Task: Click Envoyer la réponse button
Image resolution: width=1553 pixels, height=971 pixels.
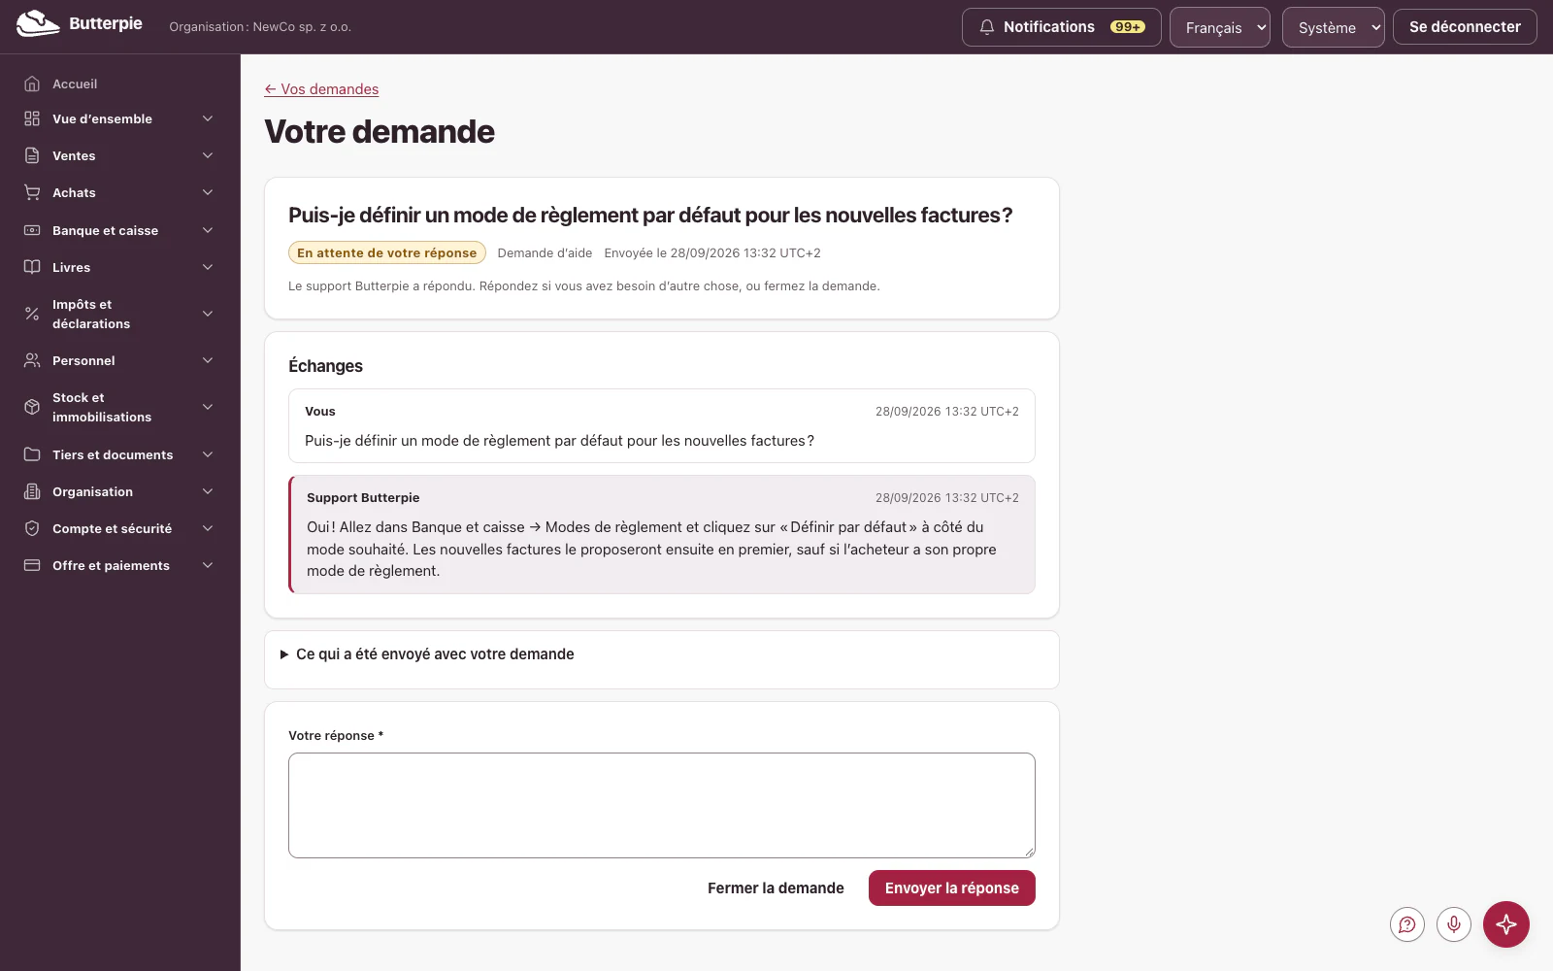Action: pos(952,888)
